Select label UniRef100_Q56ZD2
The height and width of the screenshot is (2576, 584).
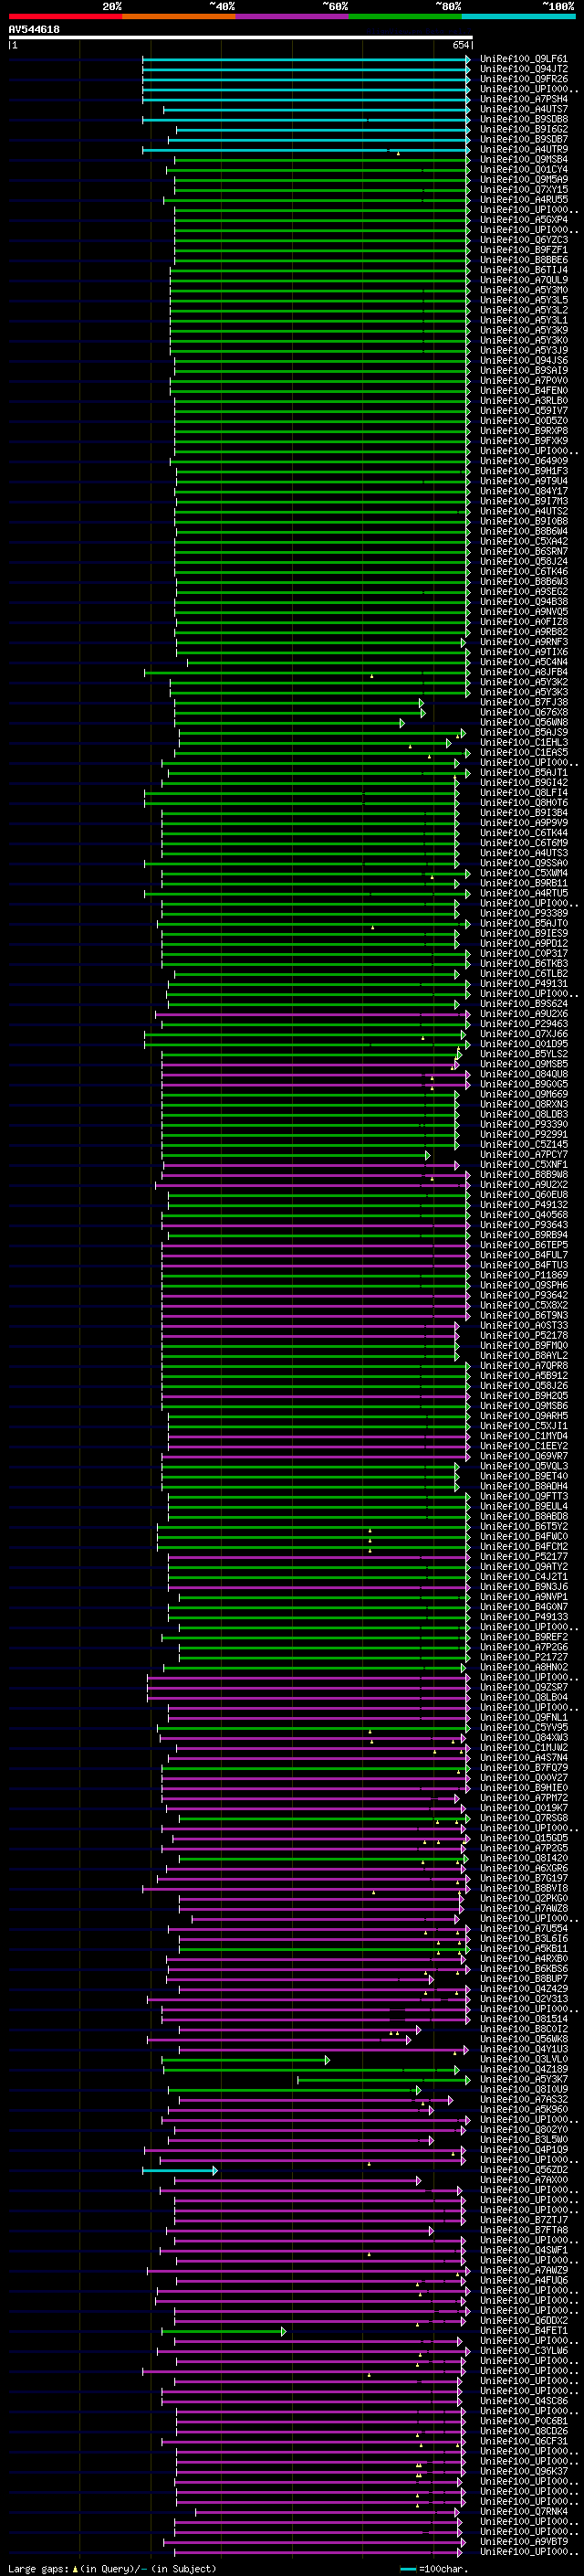pos(524,2170)
